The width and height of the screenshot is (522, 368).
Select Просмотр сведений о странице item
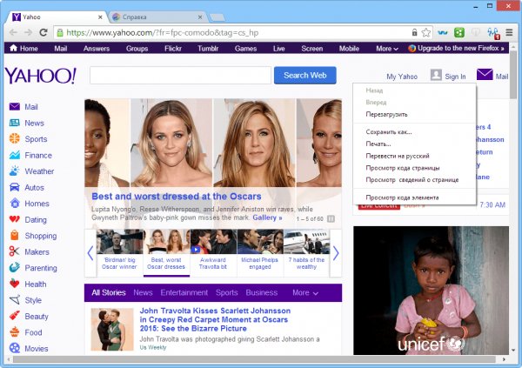pos(414,180)
